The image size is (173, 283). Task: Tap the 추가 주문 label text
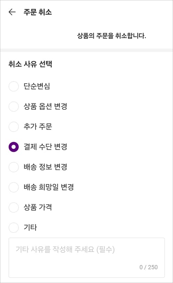pos(38,126)
